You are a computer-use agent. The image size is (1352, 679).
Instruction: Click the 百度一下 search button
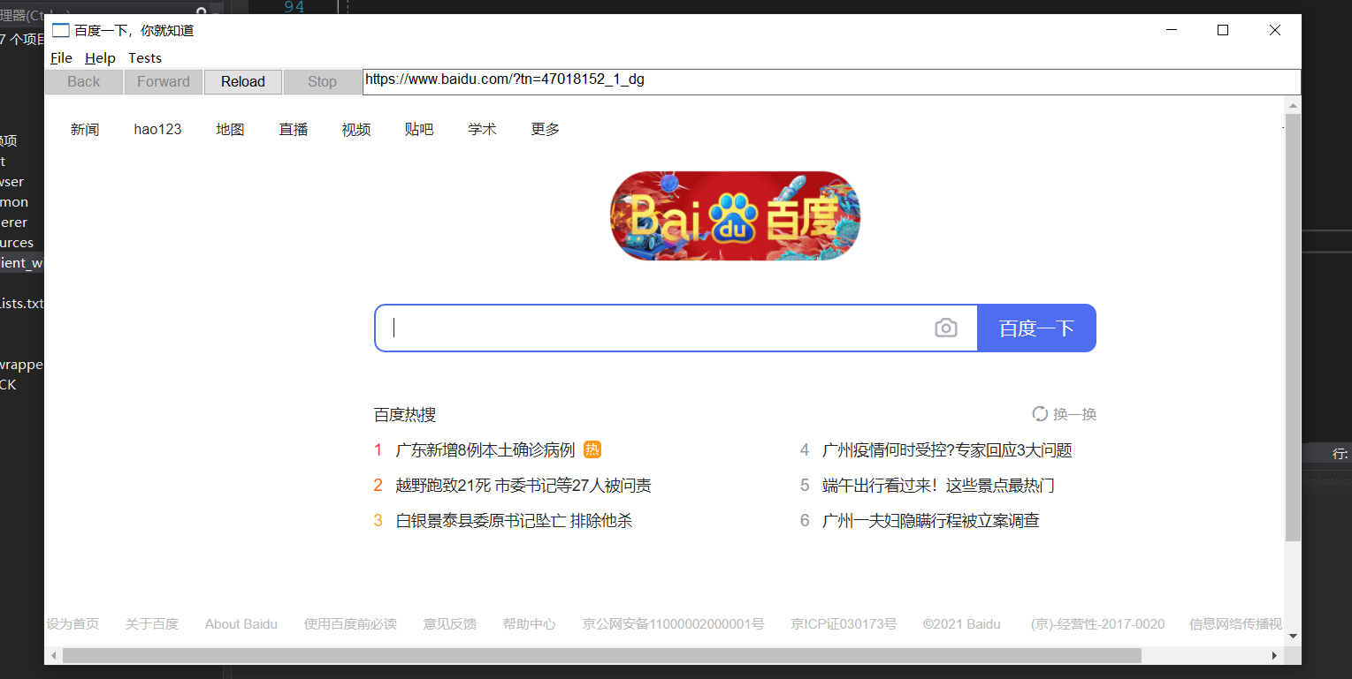(1035, 328)
